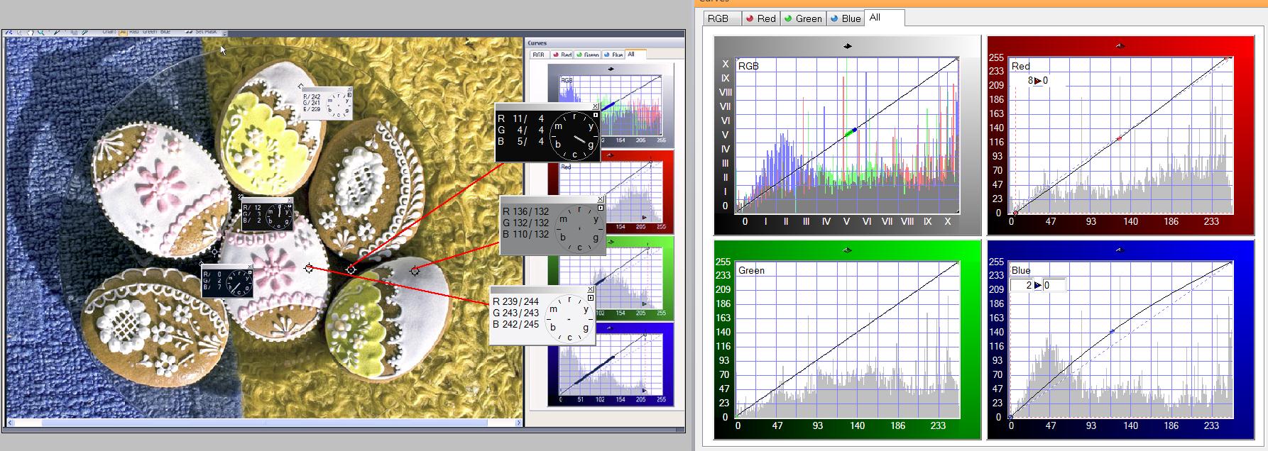
Task: Click the double arrow above the small RGB chart
Action: click(611, 69)
